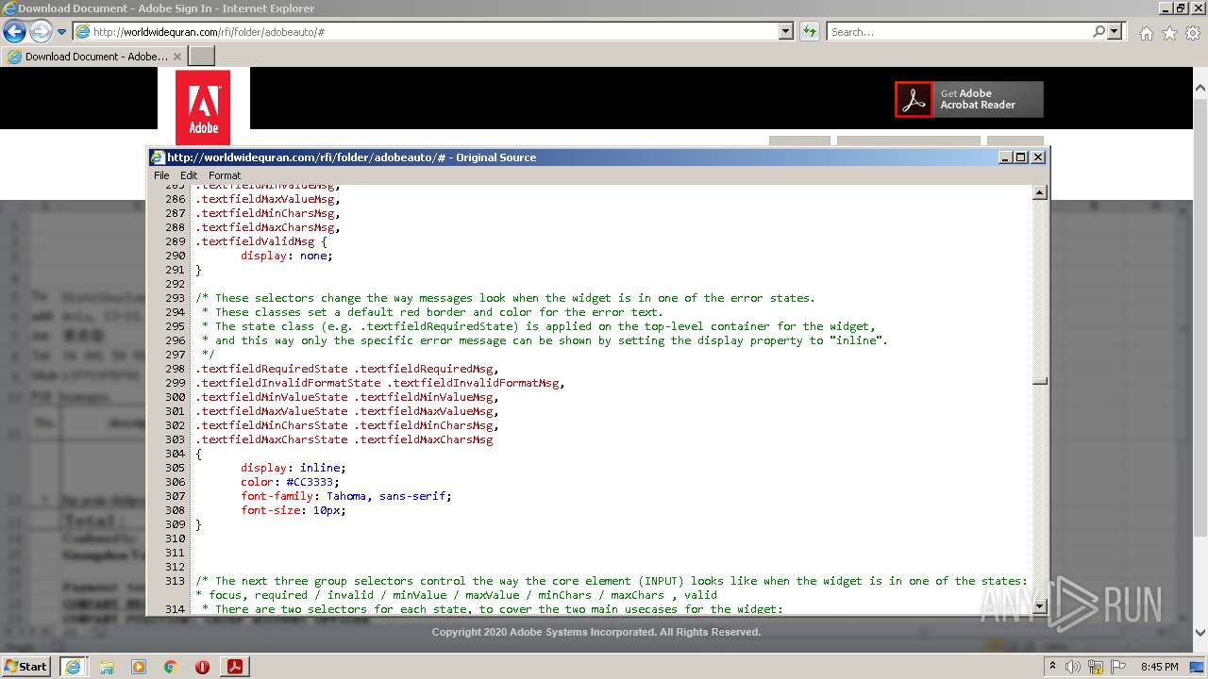Open the IE Tools gear icon

point(1193,33)
